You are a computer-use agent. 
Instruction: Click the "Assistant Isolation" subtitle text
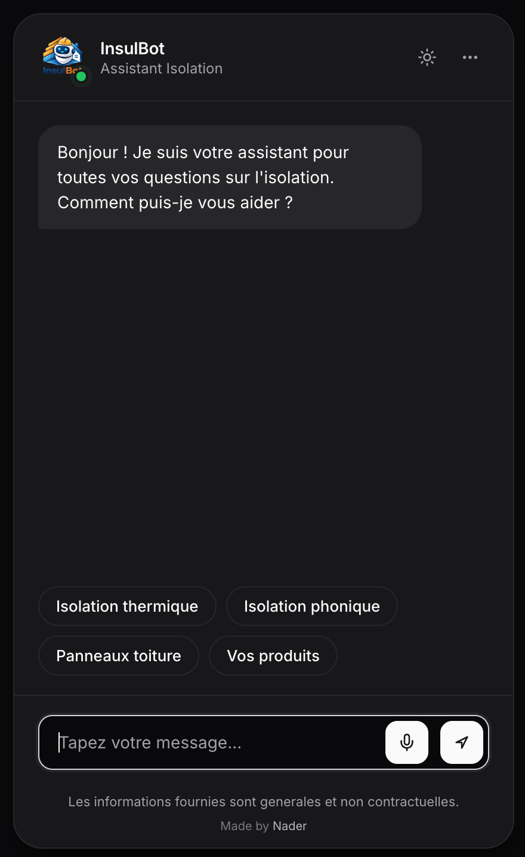162,69
